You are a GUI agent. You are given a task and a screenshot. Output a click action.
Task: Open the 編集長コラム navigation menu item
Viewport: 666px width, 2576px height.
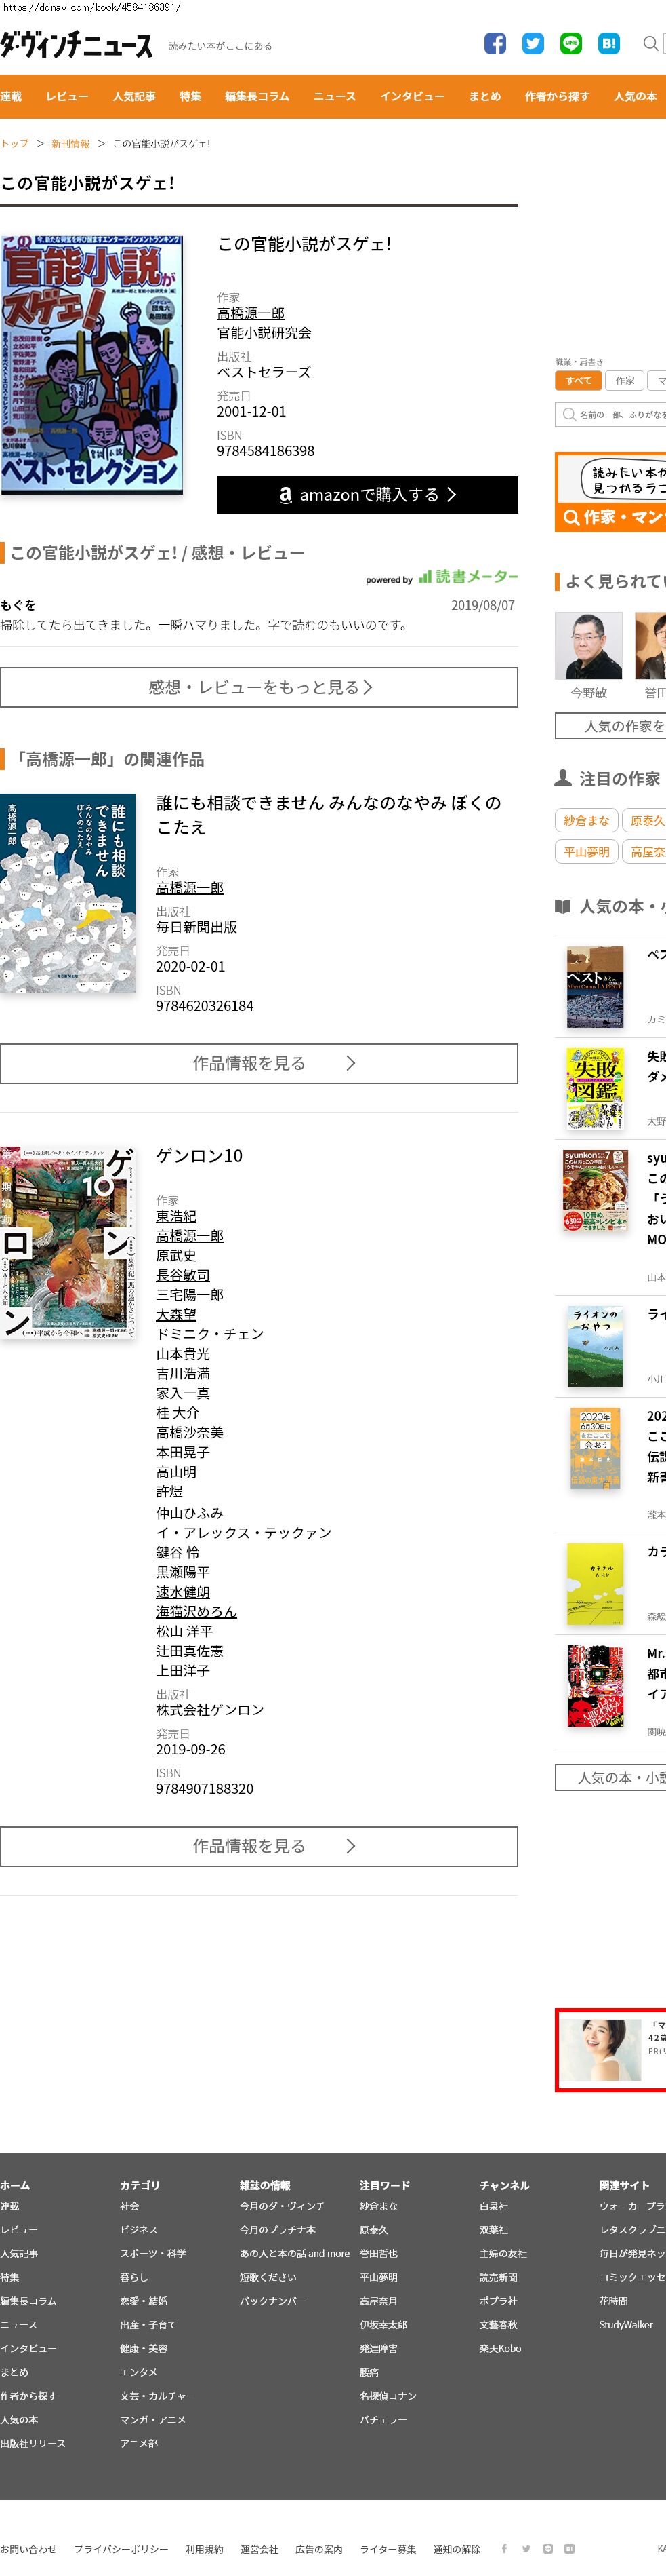(x=257, y=97)
